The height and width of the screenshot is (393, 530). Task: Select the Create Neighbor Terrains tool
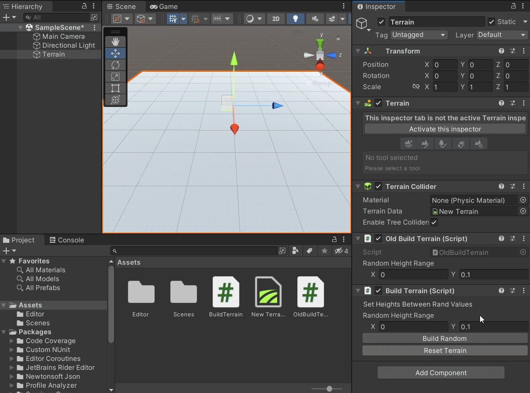tap(408, 143)
